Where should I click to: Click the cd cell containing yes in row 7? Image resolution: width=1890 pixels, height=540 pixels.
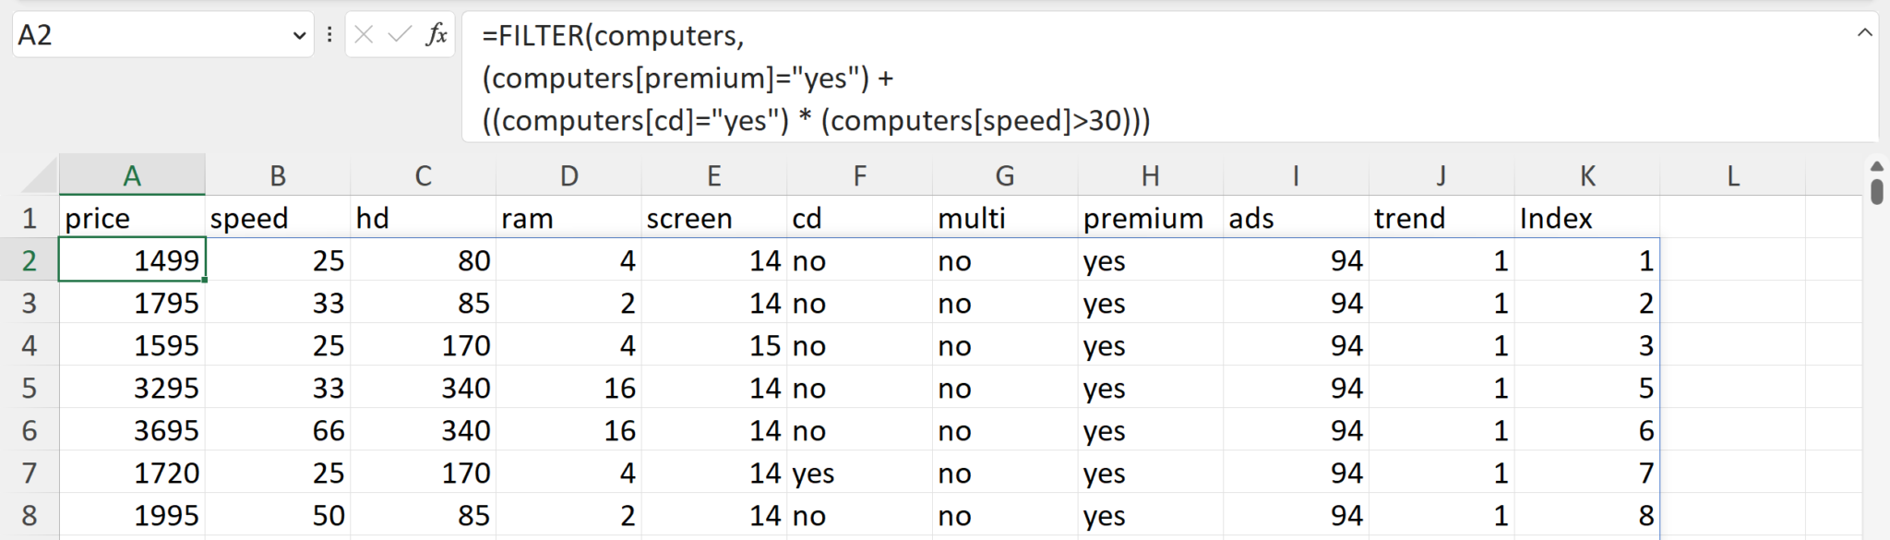pos(858,473)
